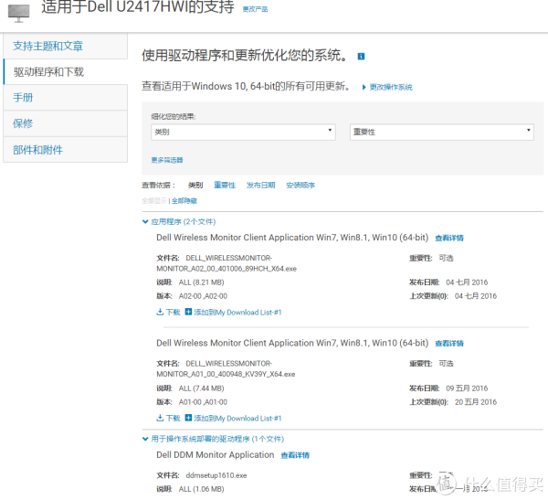
Task: Click the Dell U2417HWI monitor thumbnail
Action: 18,13
